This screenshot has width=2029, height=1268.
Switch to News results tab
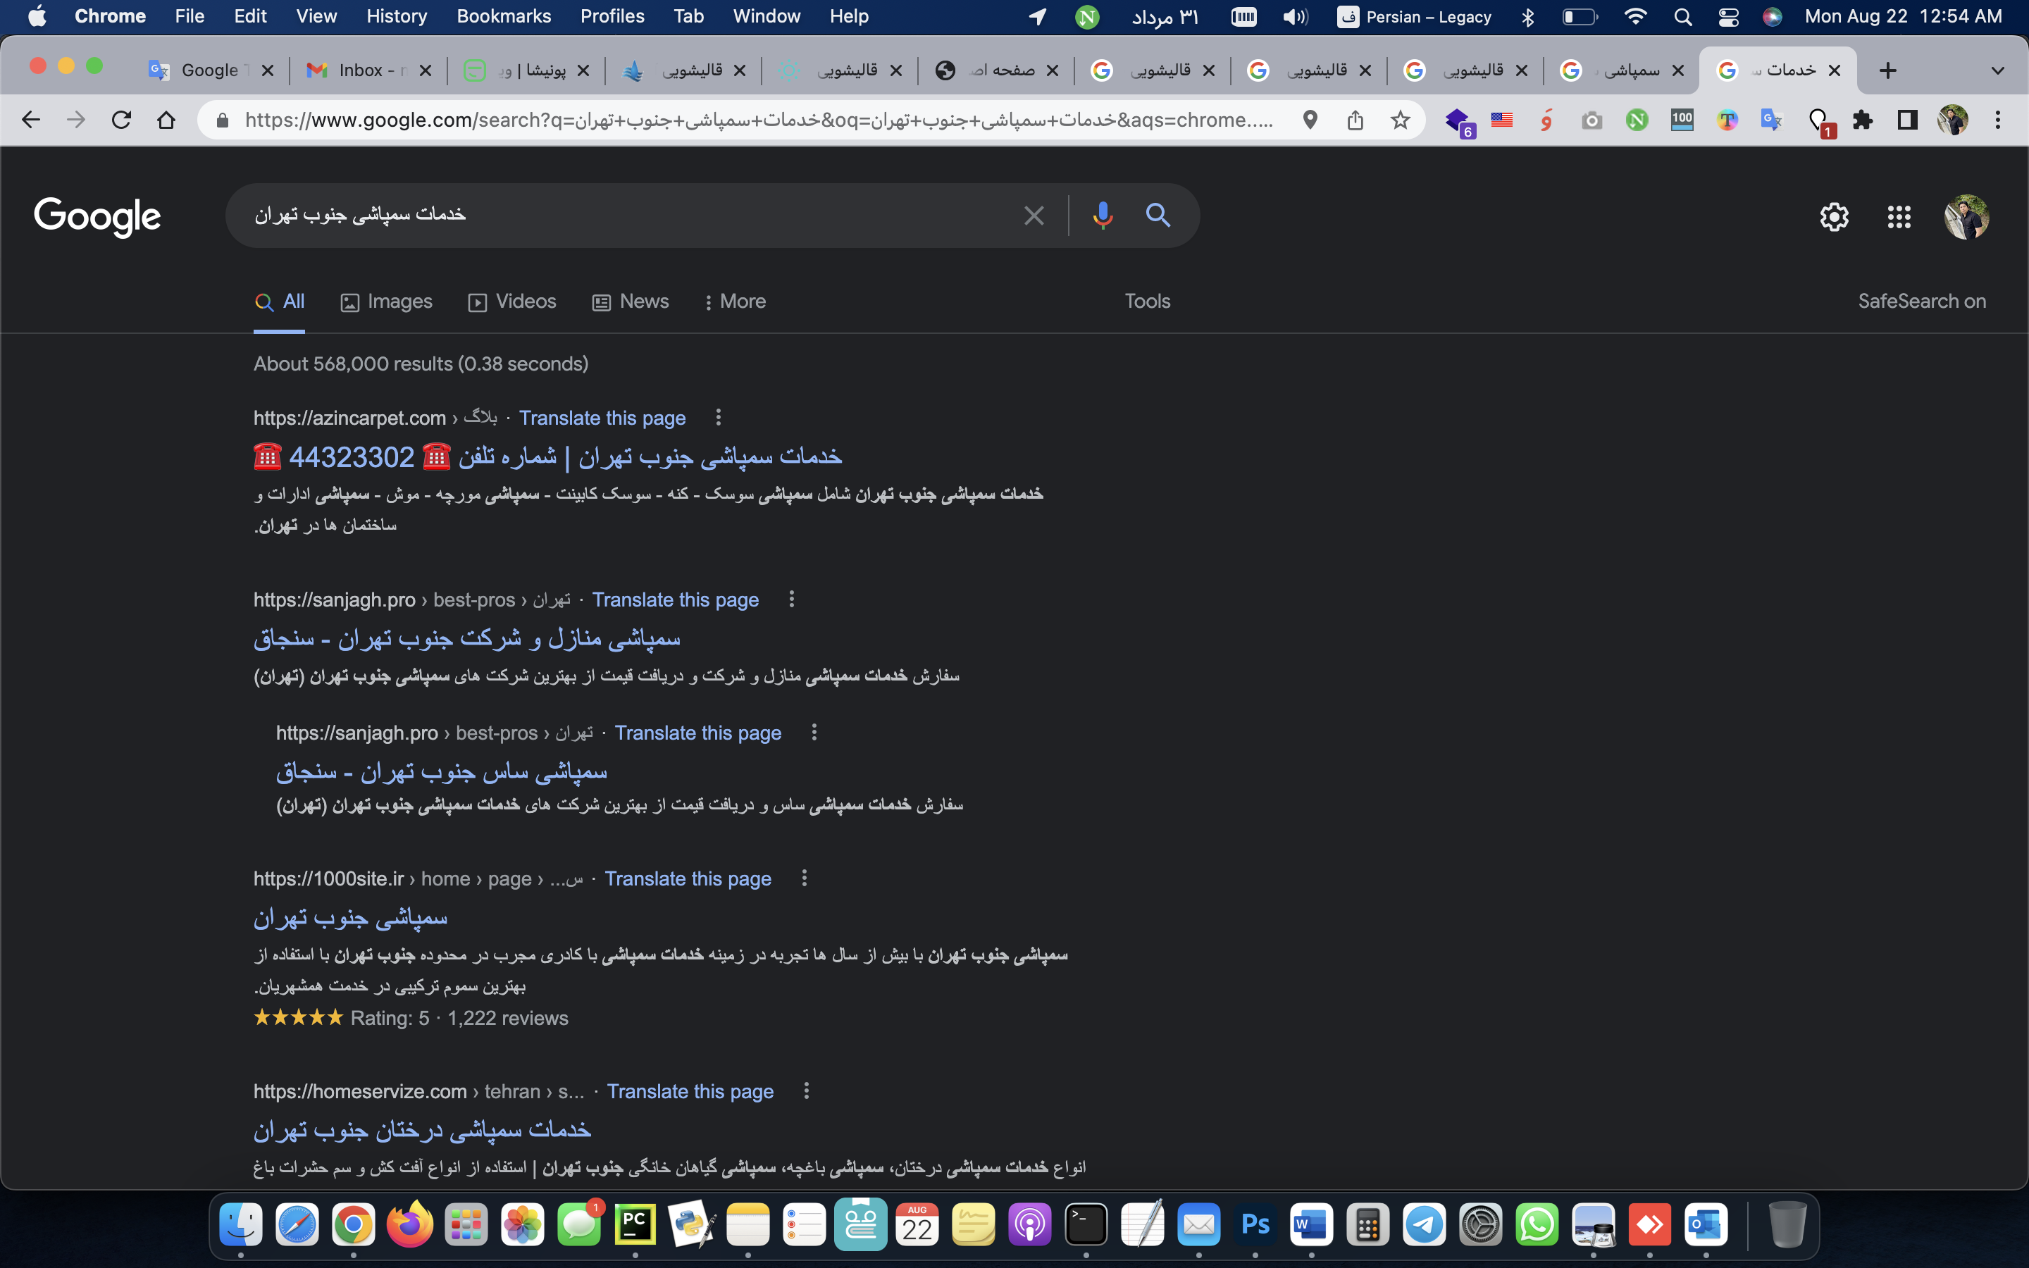(631, 301)
